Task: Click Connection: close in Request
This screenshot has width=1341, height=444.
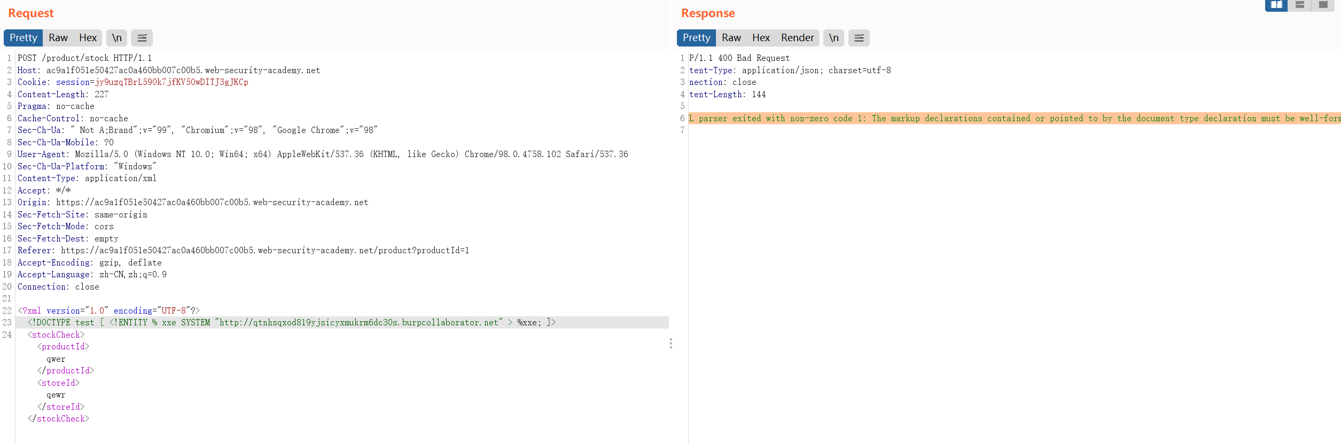Action: coord(58,287)
